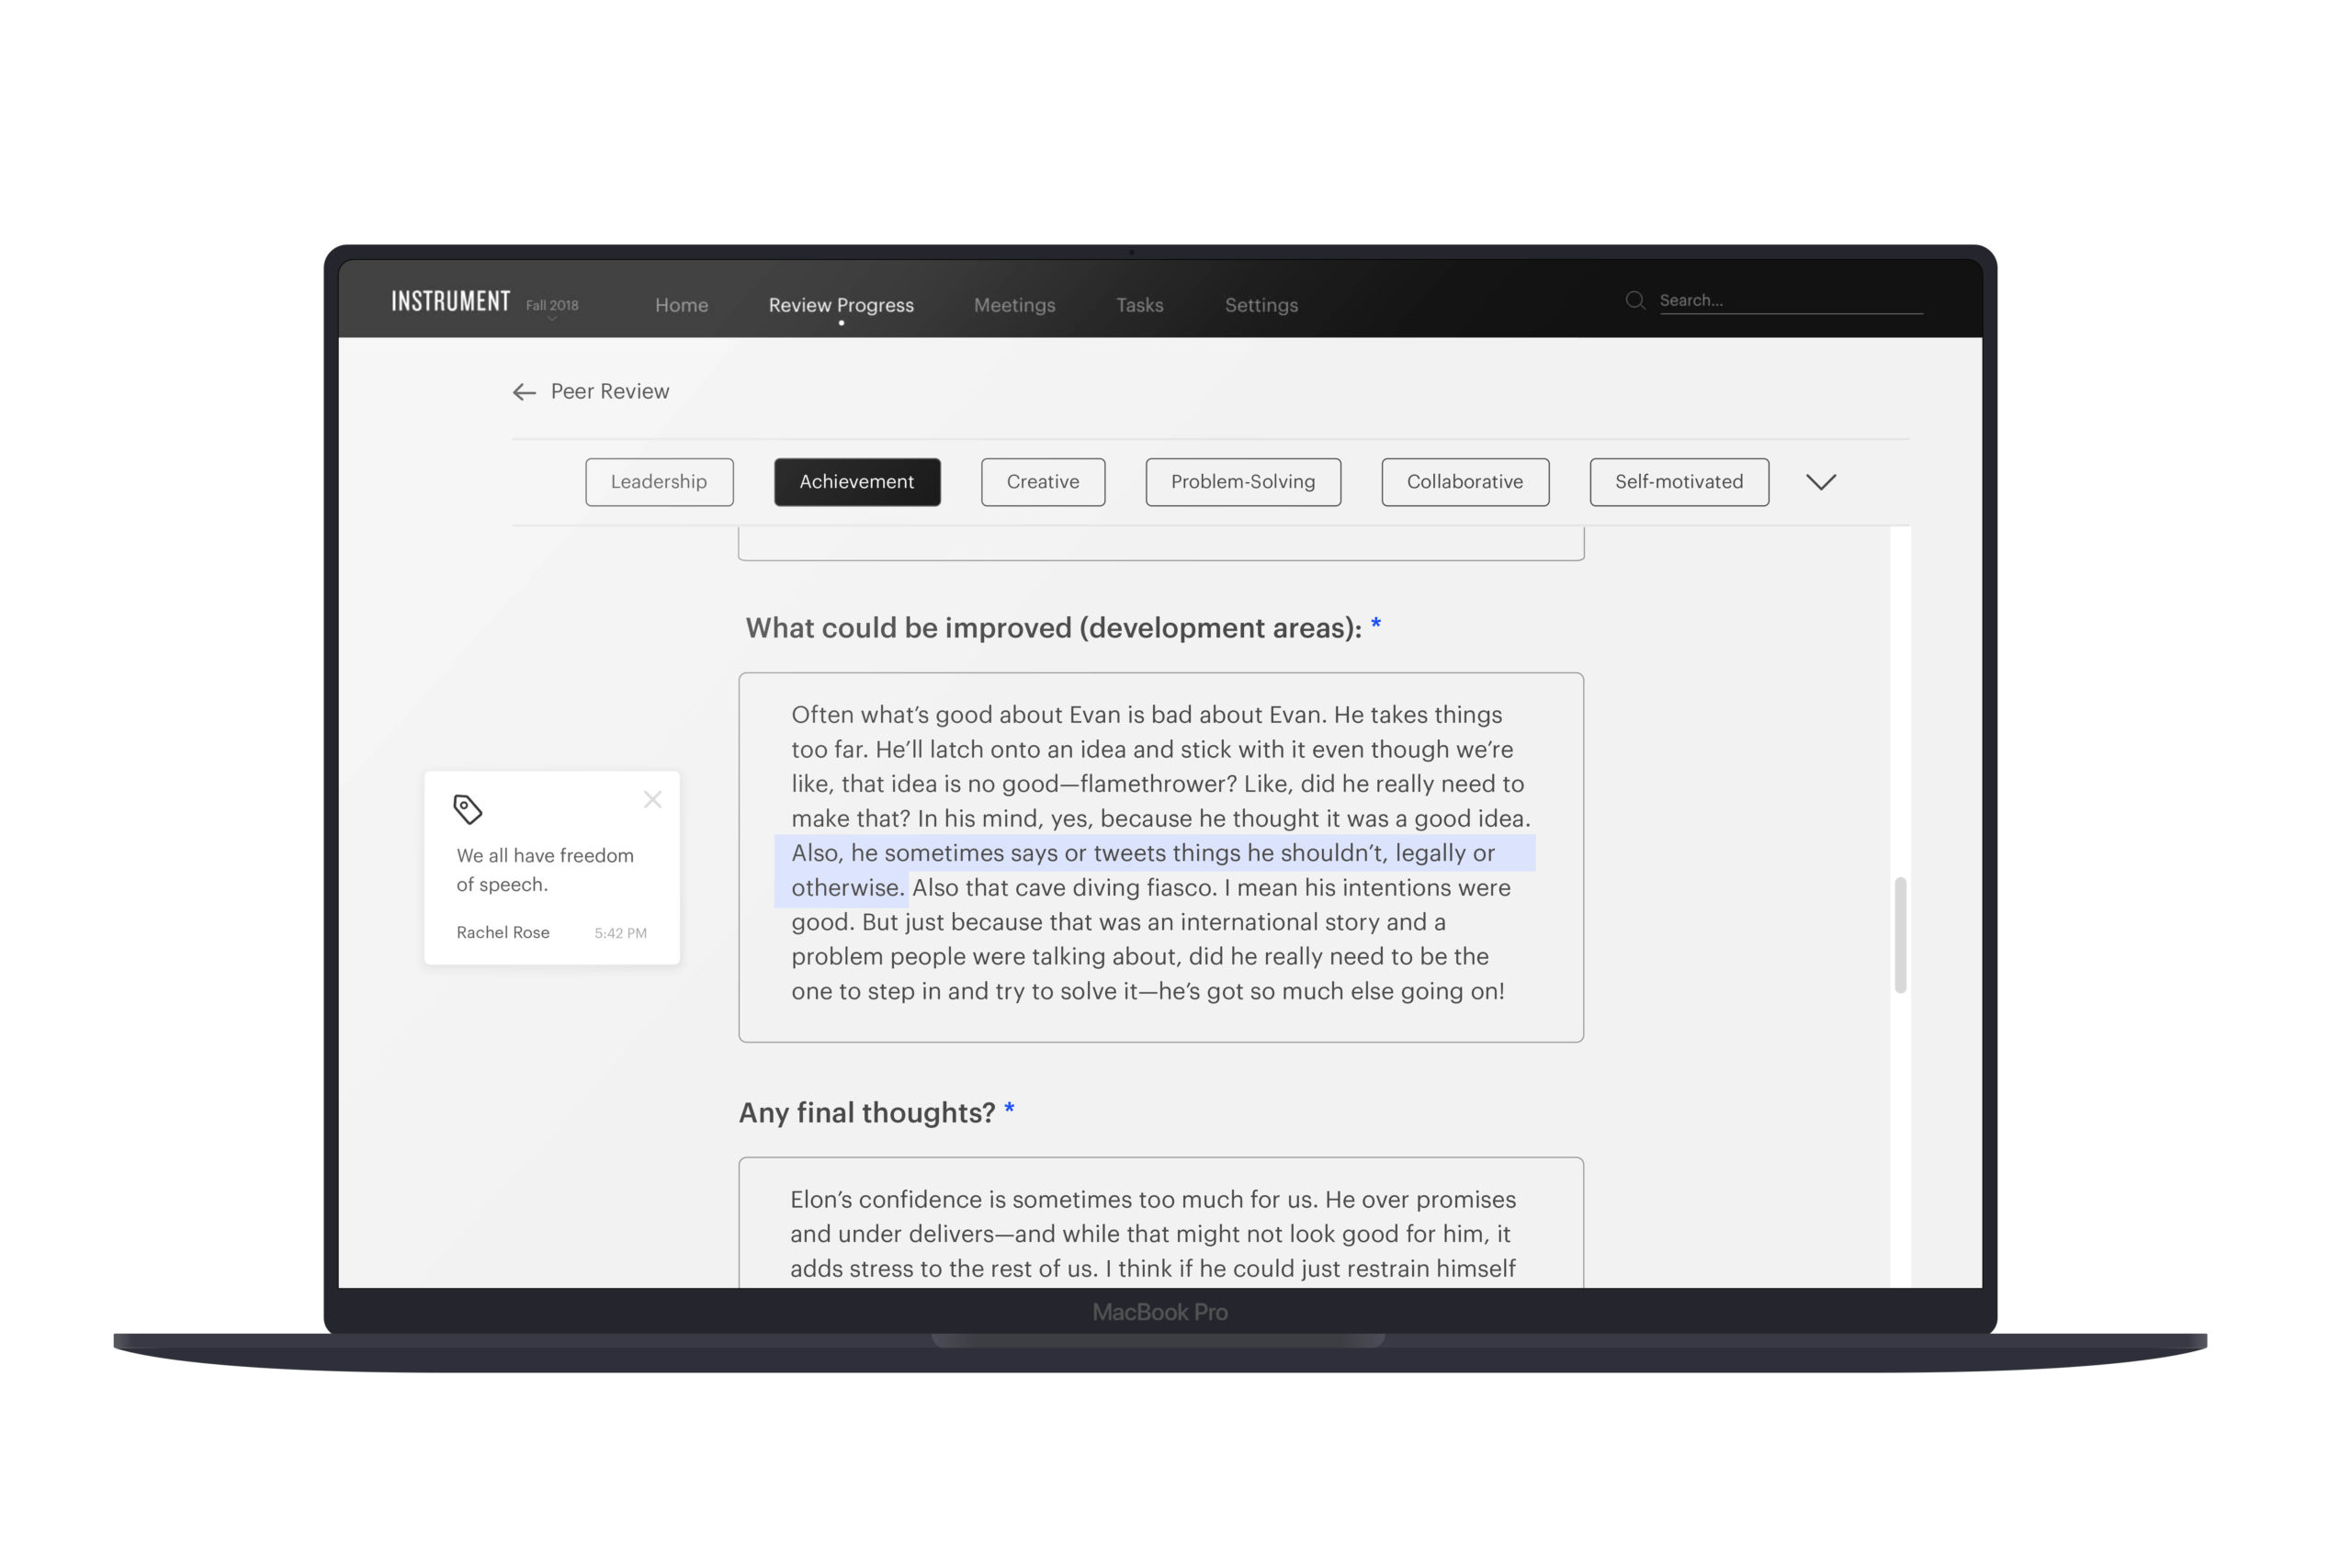2352x1568 pixels.
Task: Select the Leadership category tab
Action: click(659, 482)
